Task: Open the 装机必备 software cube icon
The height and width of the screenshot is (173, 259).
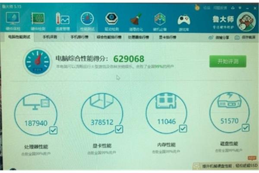Action: point(160,19)
